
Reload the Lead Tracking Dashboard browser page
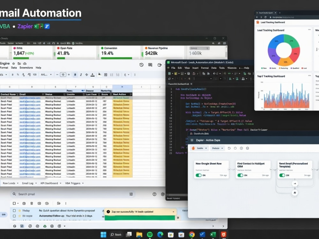pos(265,17)
